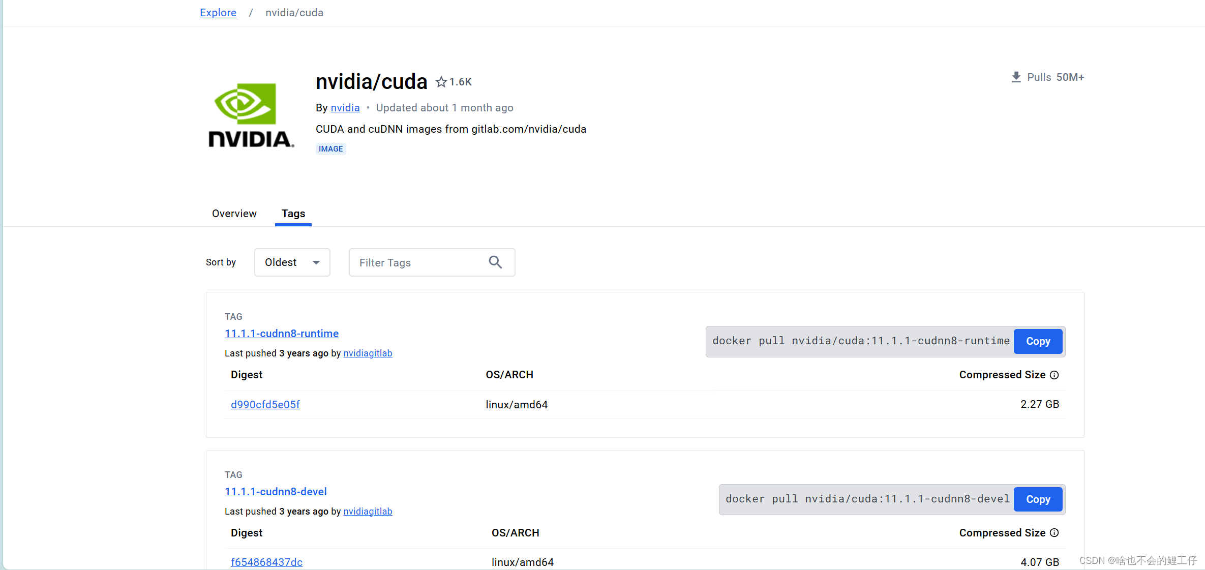Open the Oldest sort dropdown
The image size is (1205, 570).
[x=292, y=262]
